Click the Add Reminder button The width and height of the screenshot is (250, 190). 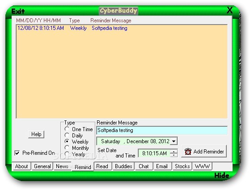pos(204,151)
